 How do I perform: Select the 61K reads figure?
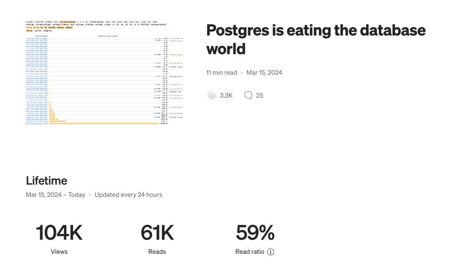click(157, 233)
